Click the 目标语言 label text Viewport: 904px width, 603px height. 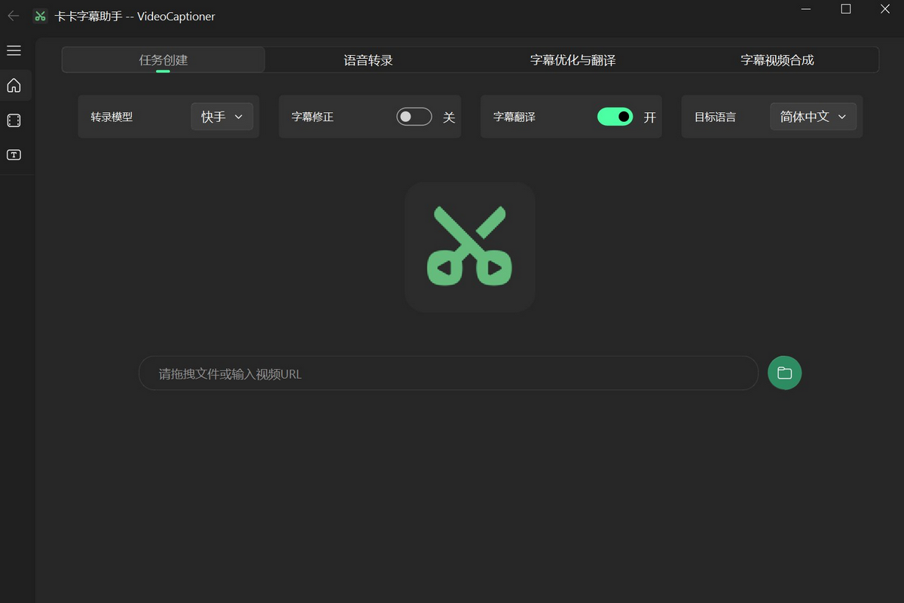[715, 117]
